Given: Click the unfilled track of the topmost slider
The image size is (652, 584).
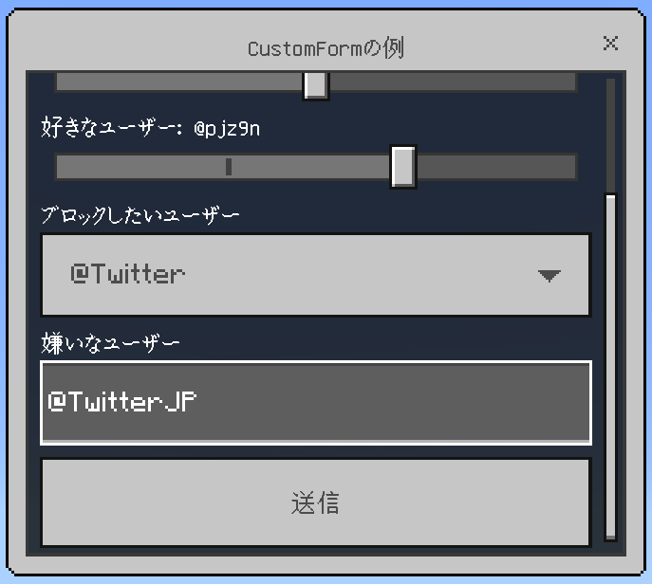Looking at the screenshot, I should tap(453, 82).
